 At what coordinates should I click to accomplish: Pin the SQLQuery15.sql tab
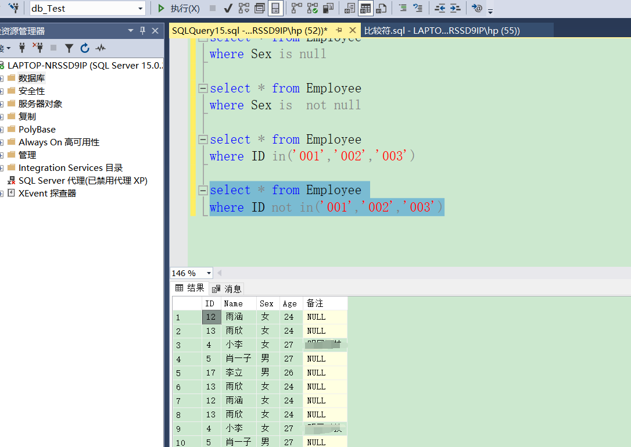(x=339, y=30)
